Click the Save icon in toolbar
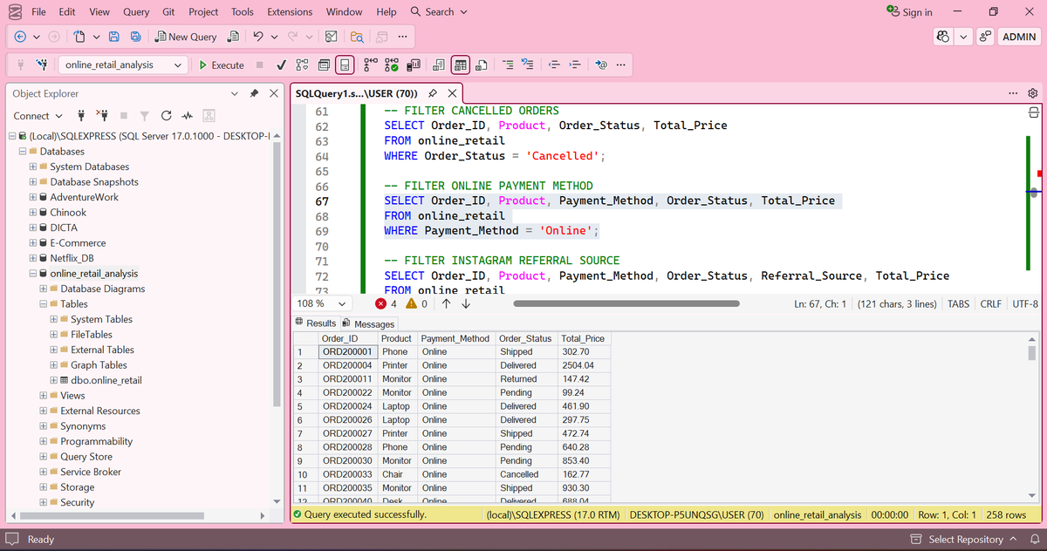Viewport: 1047px width, 551px height. tap(113, 37)
